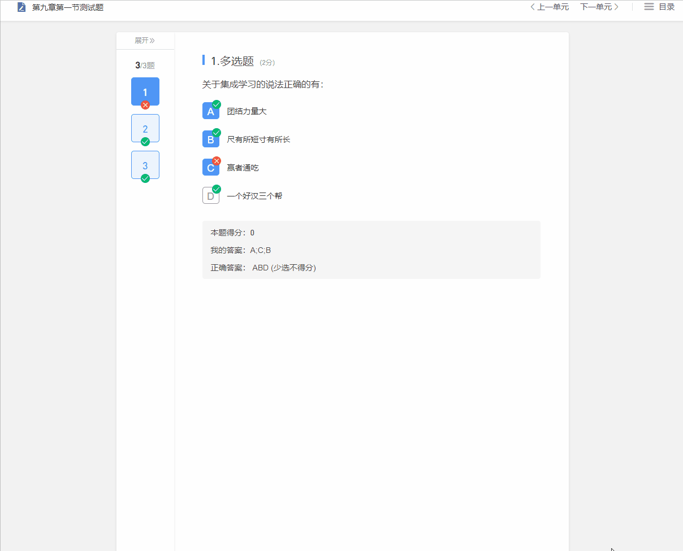Select option D checkbox
The height and width of the screenshot is (551, 683).
pyautogui.click(x=211, y=196)
